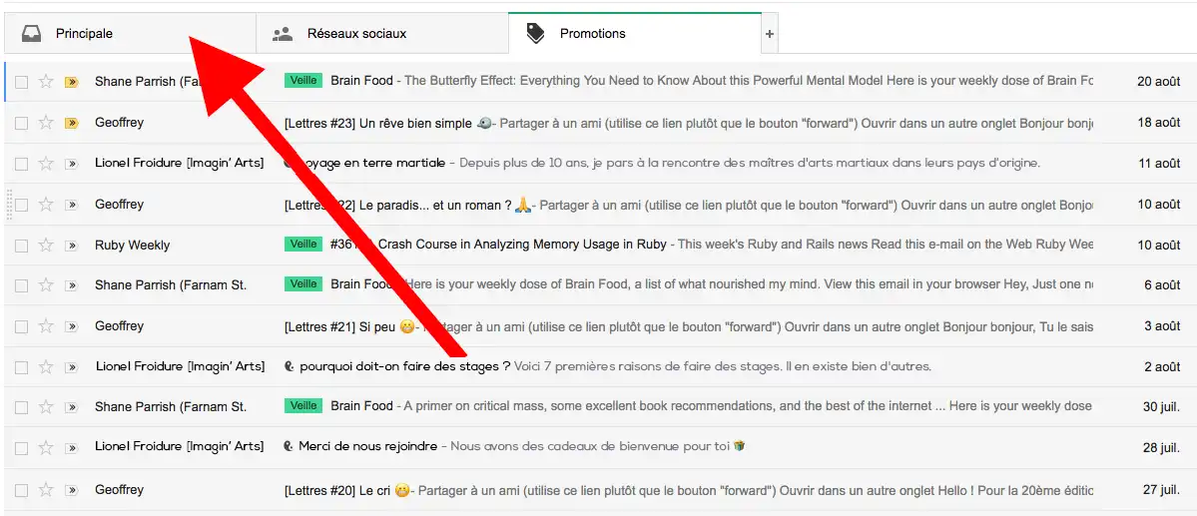Screen dimensions: 1197x516
Task: Star the Lionel Froidure email from 2 août
Action: (x=46, y=366)
